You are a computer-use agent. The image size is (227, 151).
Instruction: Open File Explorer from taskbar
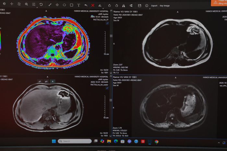[x=109, y=141]
